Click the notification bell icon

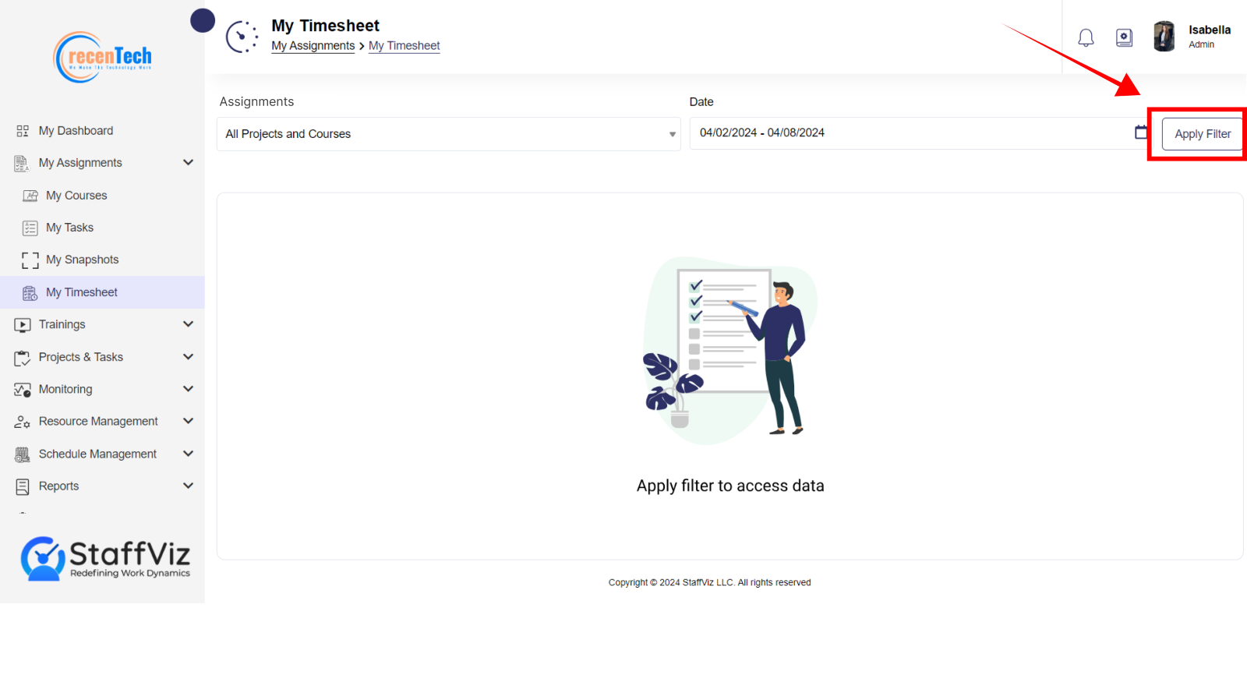1086,37
